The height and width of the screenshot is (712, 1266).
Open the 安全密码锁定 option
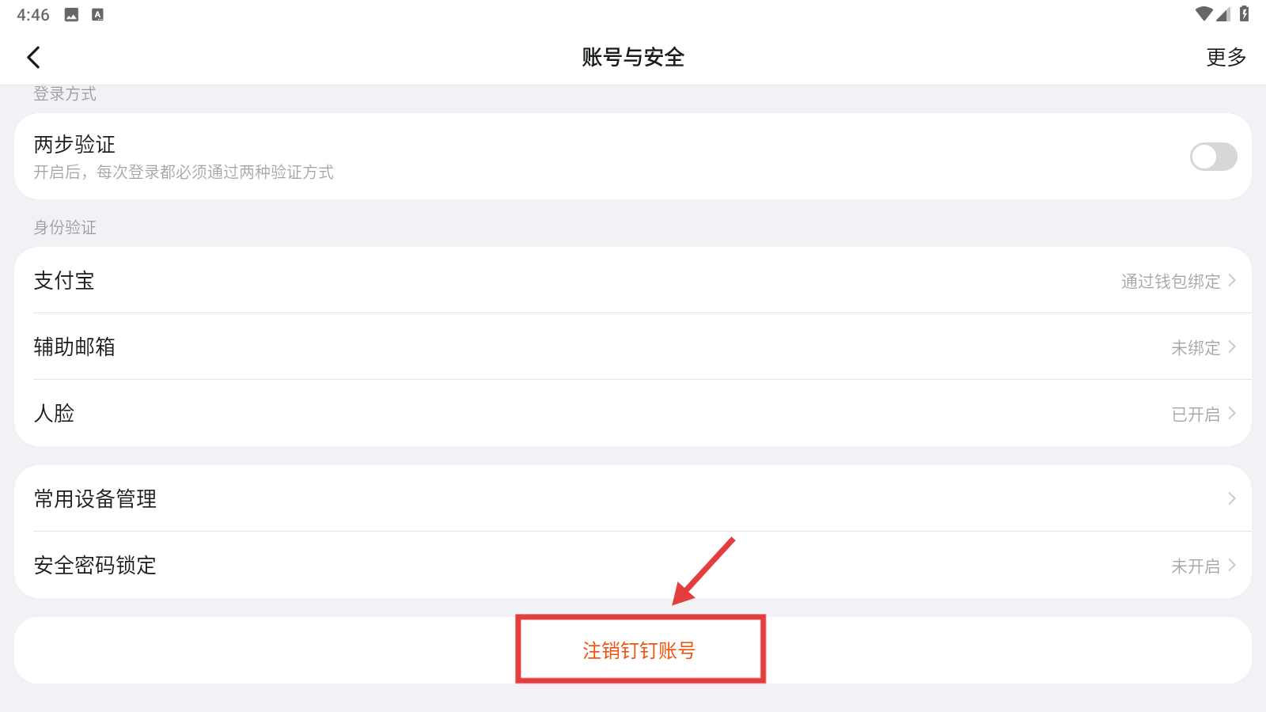coord(633,565)
